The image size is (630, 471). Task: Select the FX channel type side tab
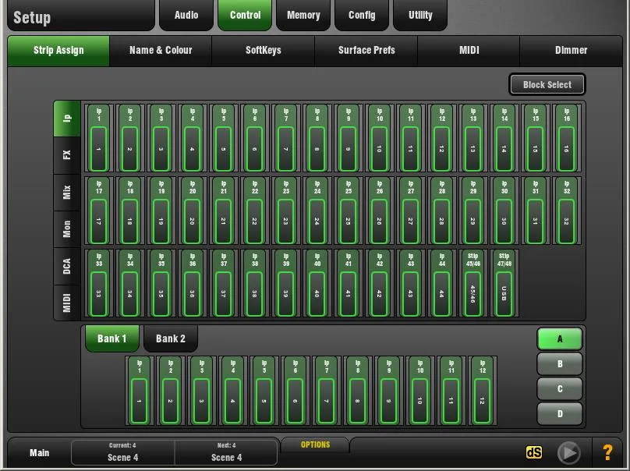click(x=67, y=155)
